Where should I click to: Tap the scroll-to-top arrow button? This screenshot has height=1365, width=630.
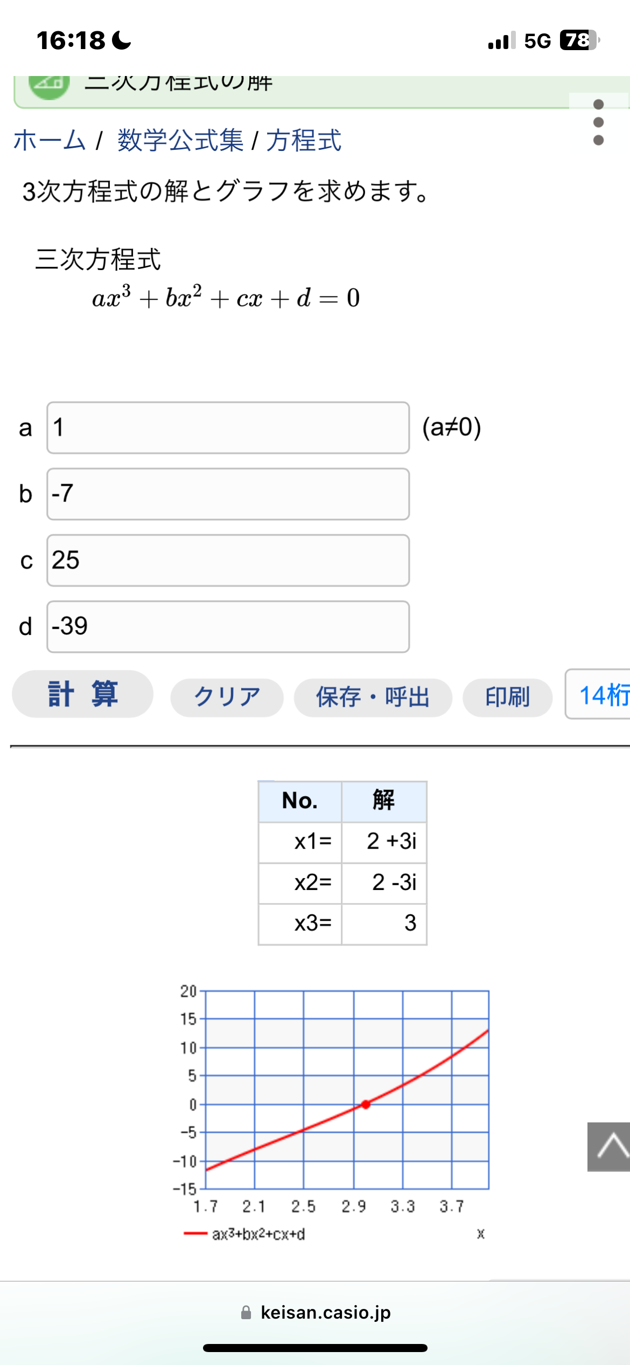click(x=609, y=1147)
